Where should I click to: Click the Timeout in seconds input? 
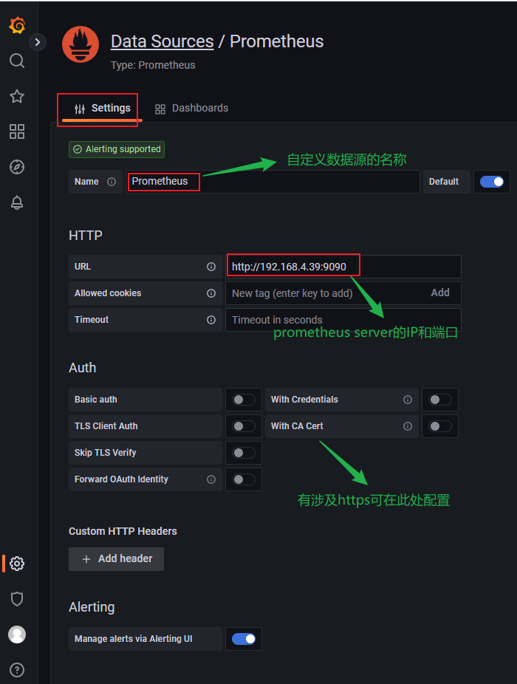(343, 320)
